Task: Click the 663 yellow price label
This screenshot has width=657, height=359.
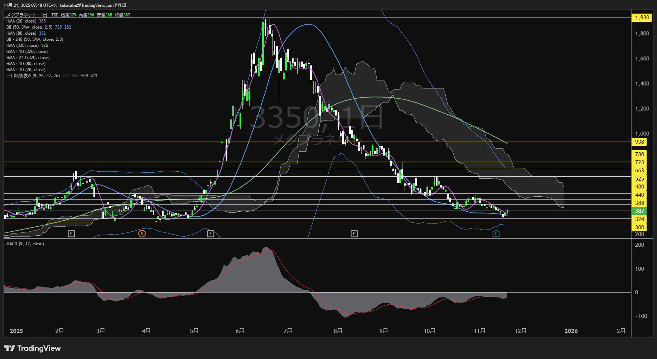Action: [639, 171]
